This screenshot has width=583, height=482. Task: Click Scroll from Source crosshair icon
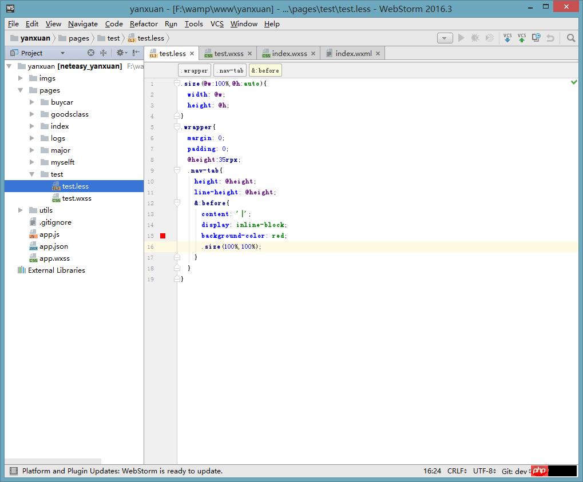coord(90,53)
